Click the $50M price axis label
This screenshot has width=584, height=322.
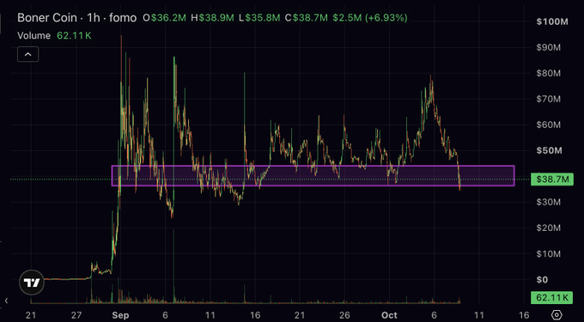[x=550, y=151]
